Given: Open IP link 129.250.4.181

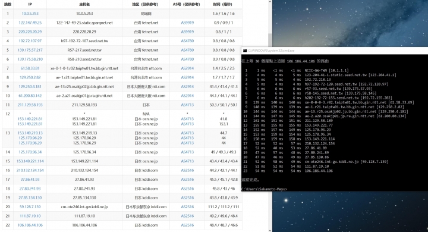Looking at the screenshot, I should 30,87.
